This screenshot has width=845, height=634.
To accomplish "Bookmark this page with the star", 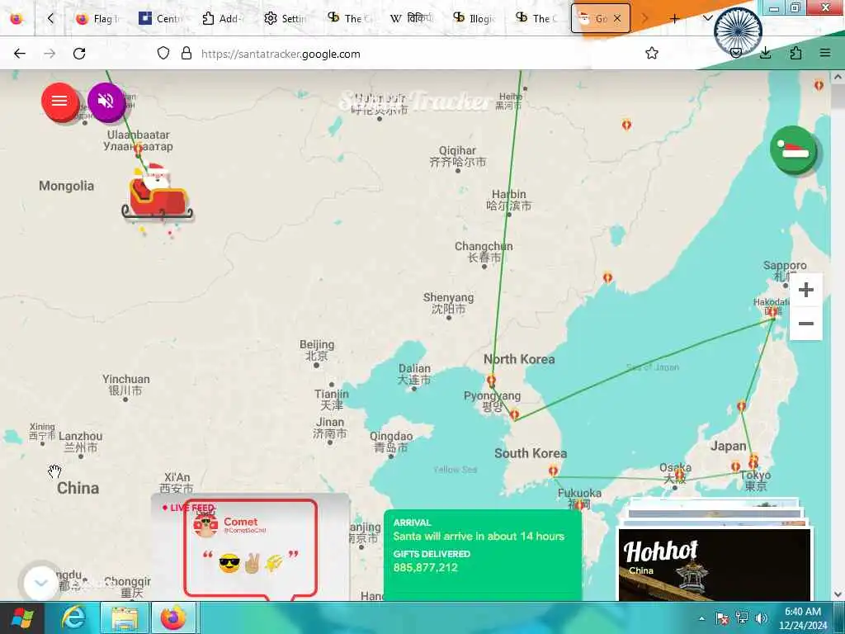I will pos(652,54).
